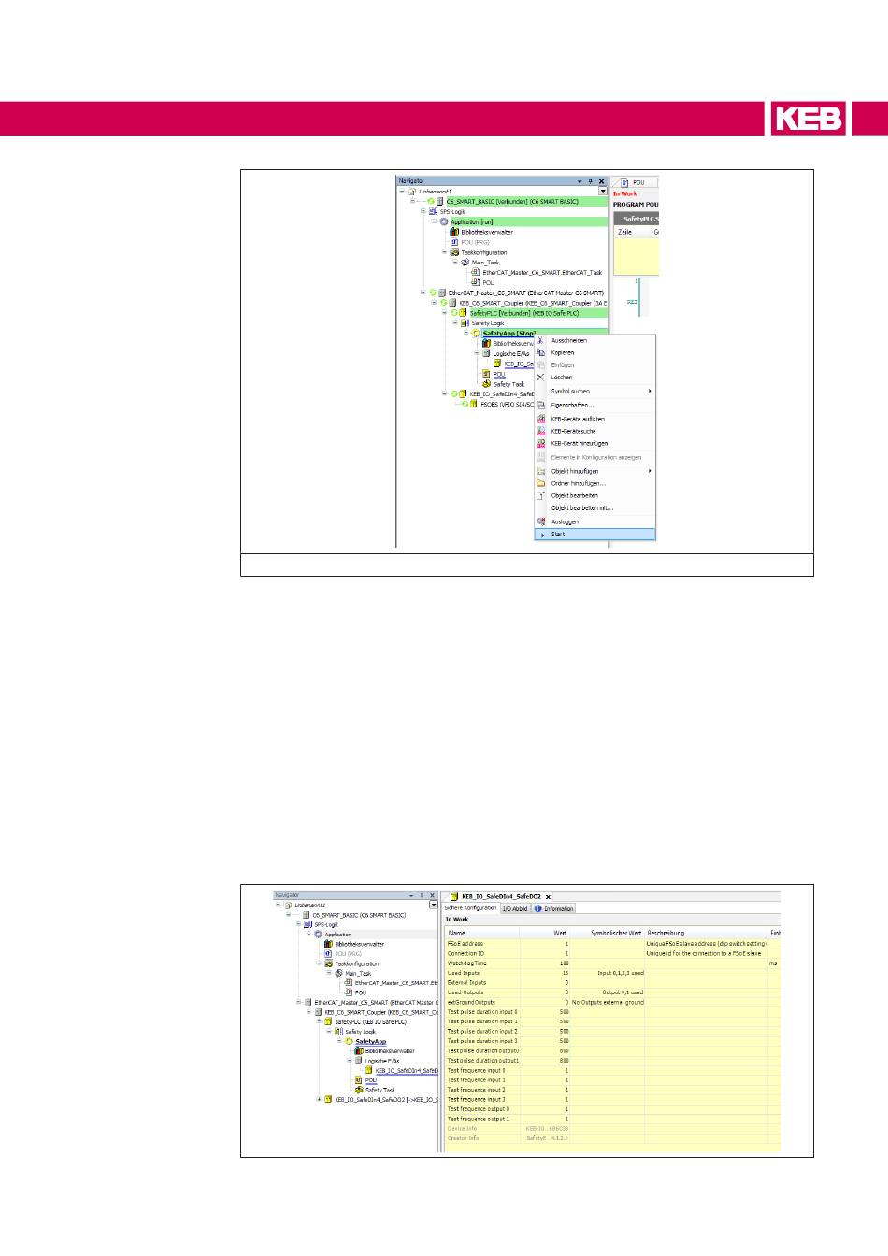Click the Main_Task icon under Application [run]
The height and width of the screenshot is (1256, 888).
pos(465,263)
